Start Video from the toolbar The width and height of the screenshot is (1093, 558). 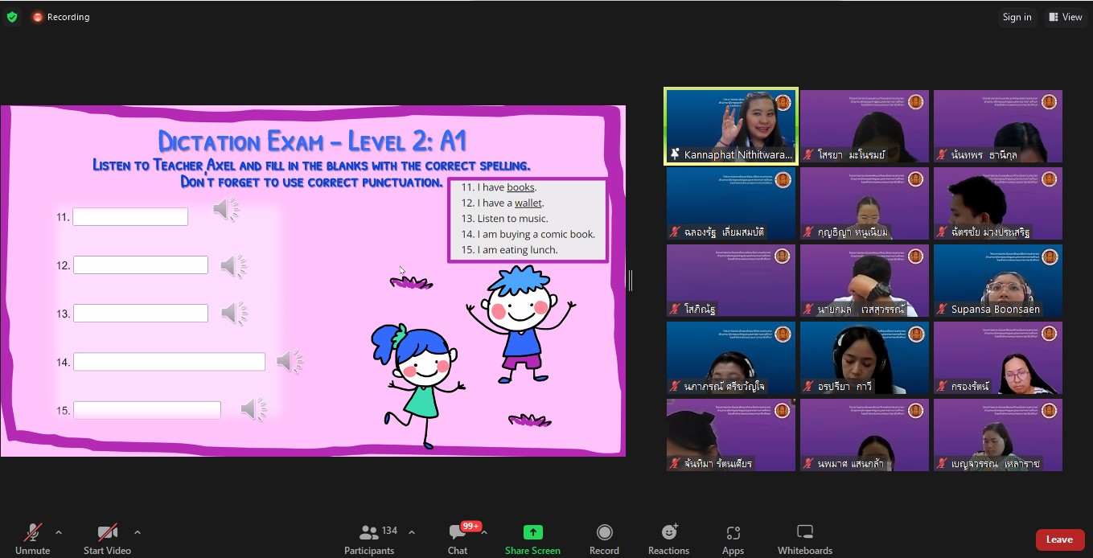(x=107, y=539)
